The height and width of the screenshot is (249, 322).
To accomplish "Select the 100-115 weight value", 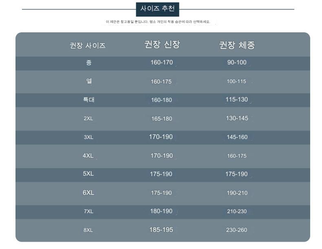I will point(236,81).
